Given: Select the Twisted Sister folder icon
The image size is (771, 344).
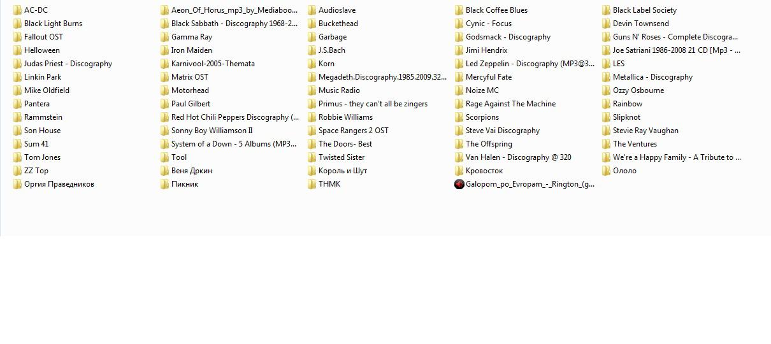Looking at the screenshot, I should (x=312, y=157).
